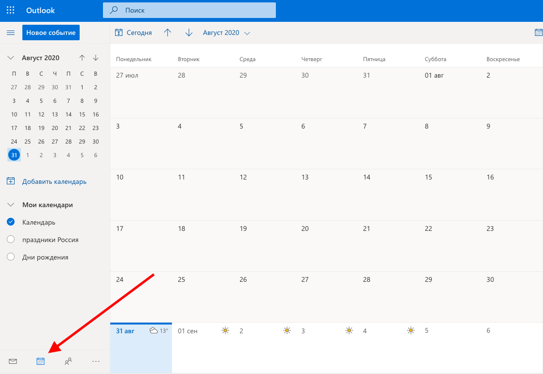Open the Calendar module icon
This screenshot has width=543, height=374.
coord(40,361)
